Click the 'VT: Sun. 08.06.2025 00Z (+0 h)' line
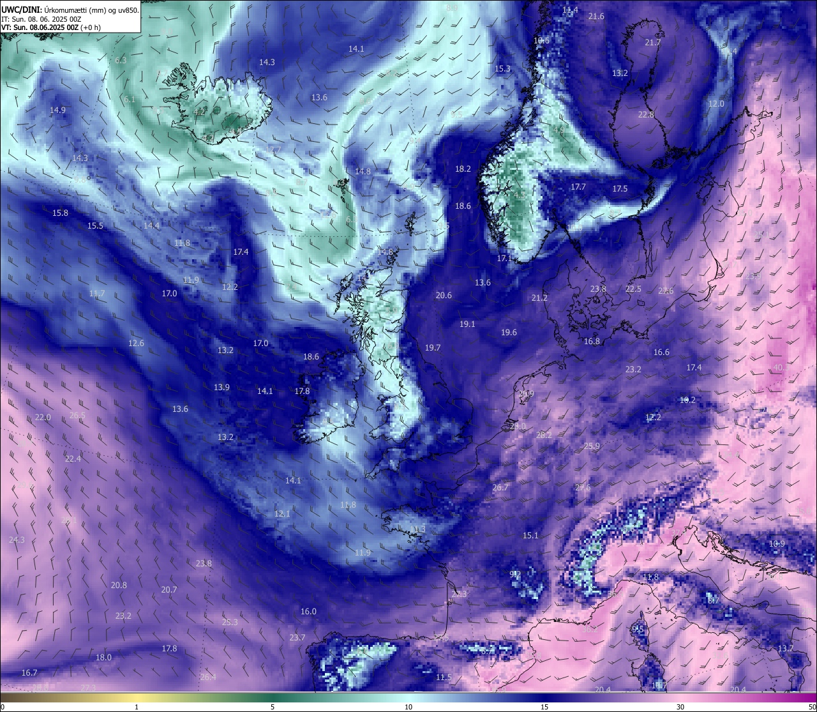The image size is (817, 712). (50, 27)
